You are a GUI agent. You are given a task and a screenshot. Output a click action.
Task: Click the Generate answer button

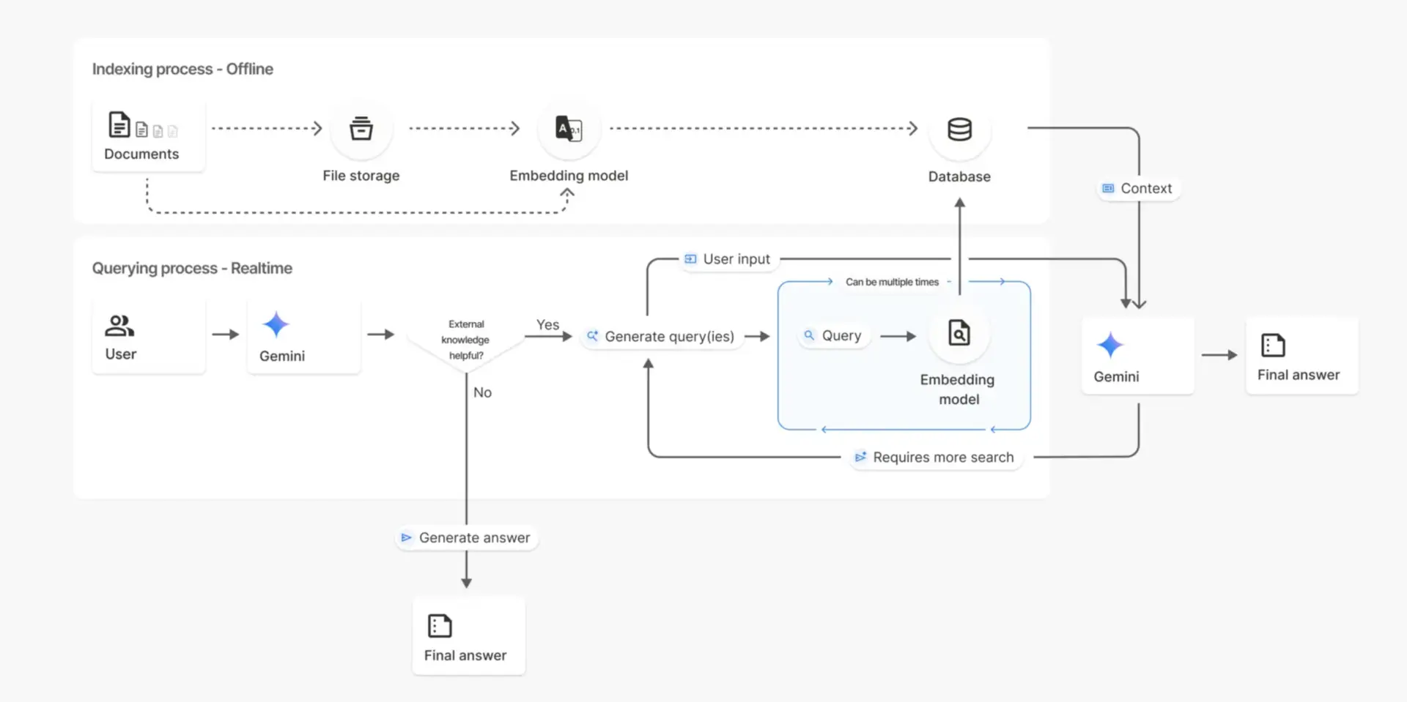click(x=466, y=537)
